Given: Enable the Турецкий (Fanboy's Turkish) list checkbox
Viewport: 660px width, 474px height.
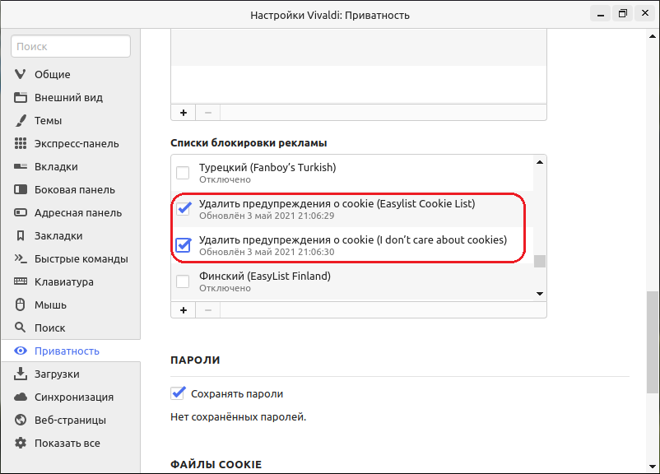Looking at the screenshot, I should (x=183, y=173).
